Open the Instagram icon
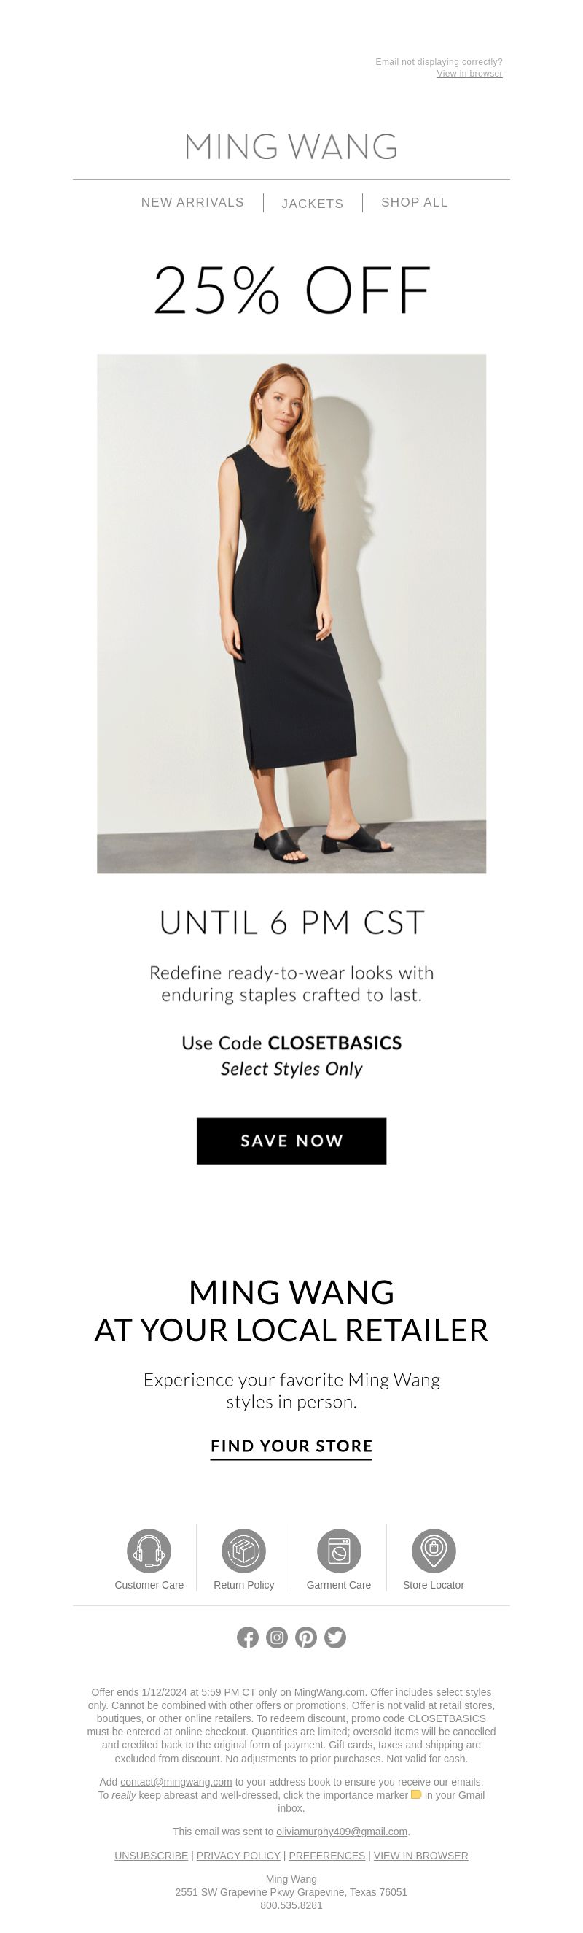 tap(276, 1637)
